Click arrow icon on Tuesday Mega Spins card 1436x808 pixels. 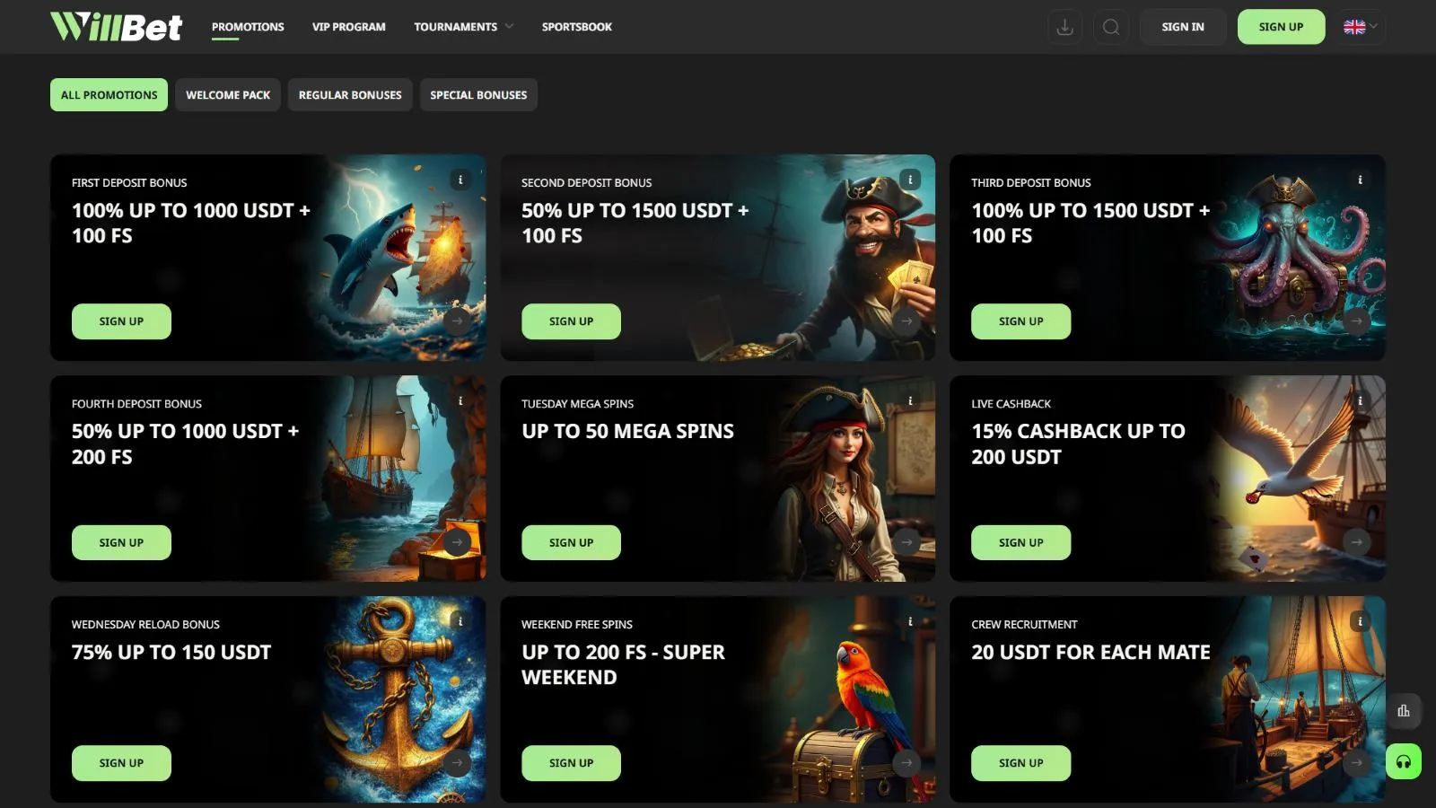tap(906, 542)
